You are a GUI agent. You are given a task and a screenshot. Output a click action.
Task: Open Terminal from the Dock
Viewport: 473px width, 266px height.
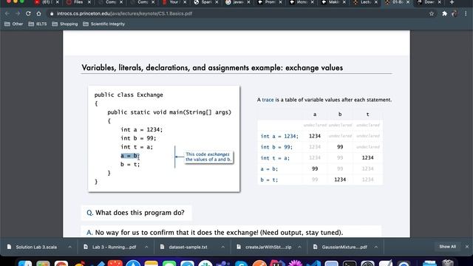(x=350, y=264)
